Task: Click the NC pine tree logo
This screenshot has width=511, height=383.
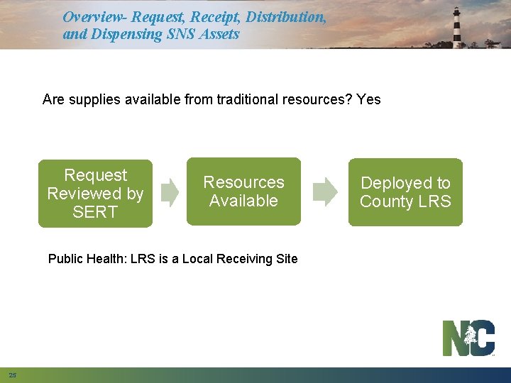Action: click(x=468, y=338)
